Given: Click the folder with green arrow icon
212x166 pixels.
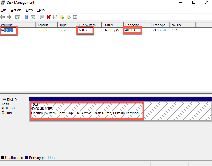Looking at the screenshot, I should click(x=62, y=17).
